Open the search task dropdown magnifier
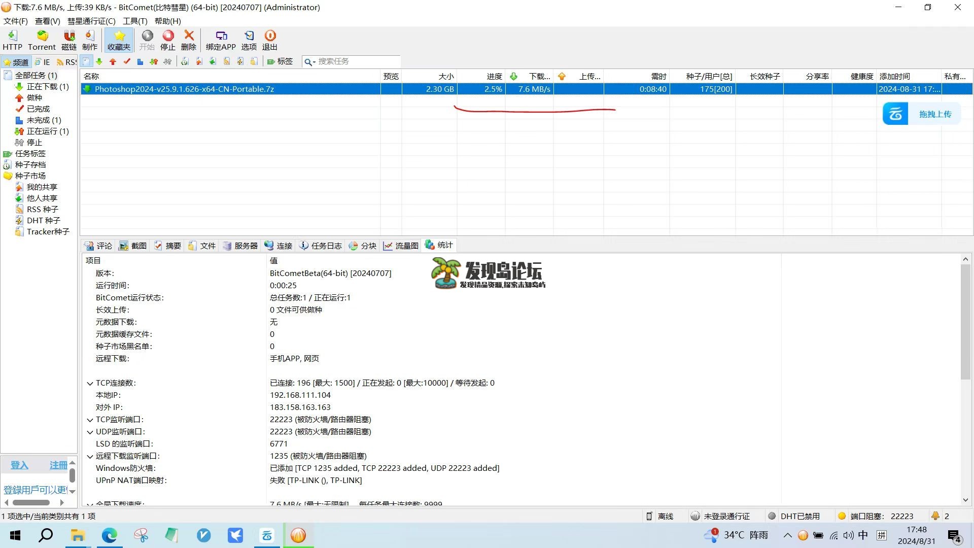The width and height of the screenshot is (974, 548). click(309, 62)
